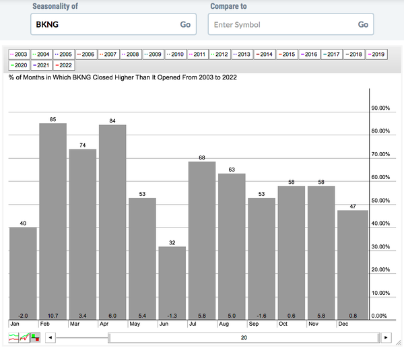Click the October bar
The height and width of the screenshot is (348, 404).
pos(292,252)
